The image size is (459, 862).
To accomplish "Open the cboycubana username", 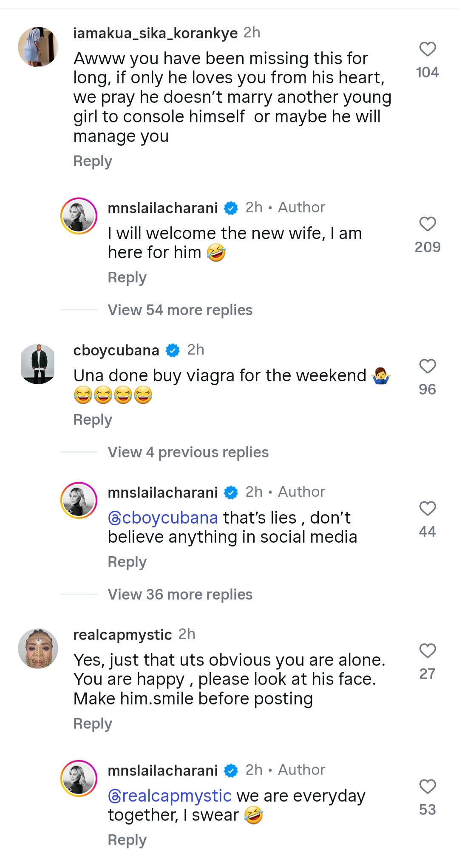I will (116, 350).
